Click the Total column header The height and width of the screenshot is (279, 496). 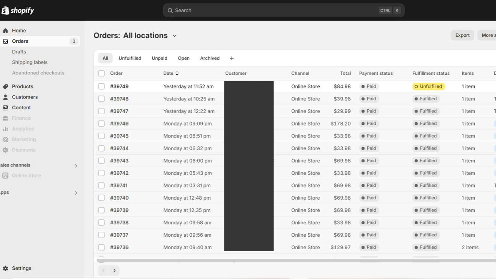(x=346, y=73)
